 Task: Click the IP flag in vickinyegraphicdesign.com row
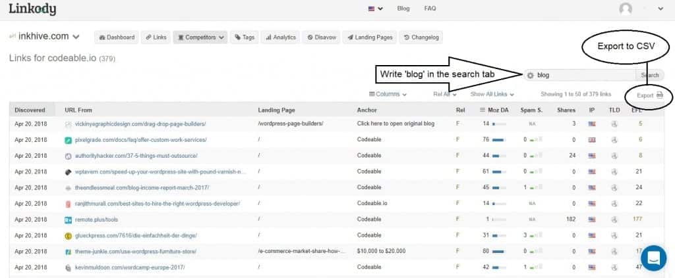tap(592, 124)
